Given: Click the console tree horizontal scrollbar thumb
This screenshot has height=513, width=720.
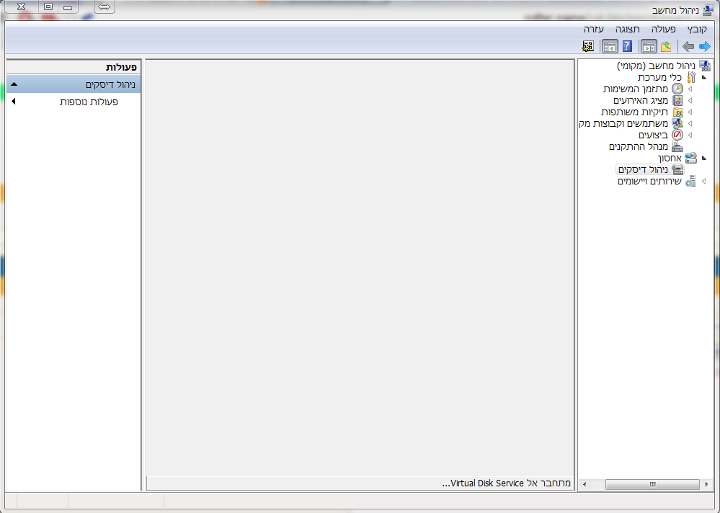Looking at the screenshot, I should click(x=652, y=485).
